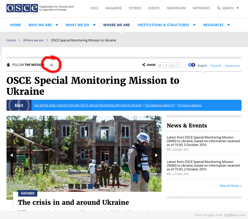Open the daily reports link in the Alert bar
The image size is (248, 219).
coord(88,105)
